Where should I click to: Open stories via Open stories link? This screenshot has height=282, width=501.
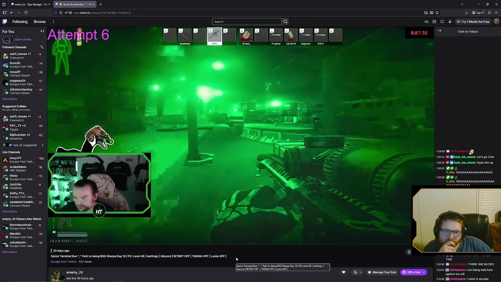tap(23, 39)
